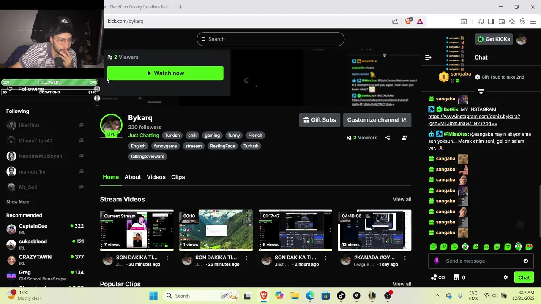Open options menu for 22 minutes ago video
Image resolution: width=541 pixels, height=304 pixels.
[246, 258]
